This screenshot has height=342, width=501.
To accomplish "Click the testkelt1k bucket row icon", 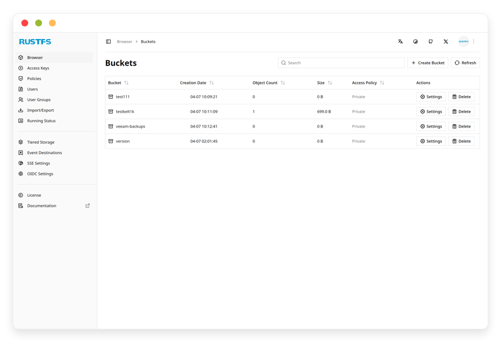I will [x=111, y=112].
